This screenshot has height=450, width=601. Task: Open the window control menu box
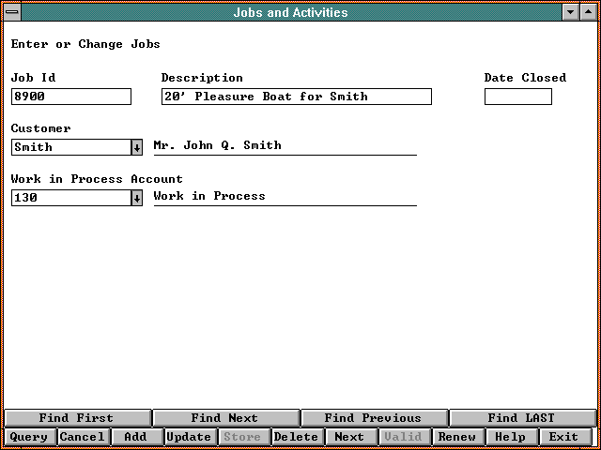coord(11,12)
